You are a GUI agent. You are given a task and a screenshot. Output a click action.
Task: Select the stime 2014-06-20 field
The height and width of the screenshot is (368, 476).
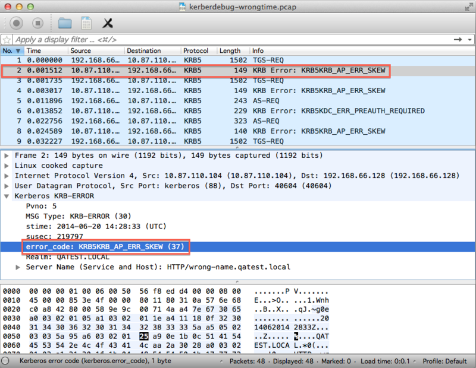(96, 227)
